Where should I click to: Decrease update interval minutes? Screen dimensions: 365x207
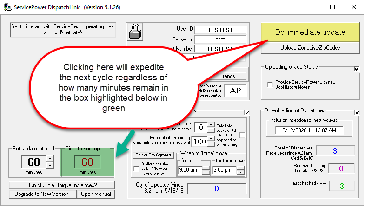pyautogui.click(x=50, y=165)
